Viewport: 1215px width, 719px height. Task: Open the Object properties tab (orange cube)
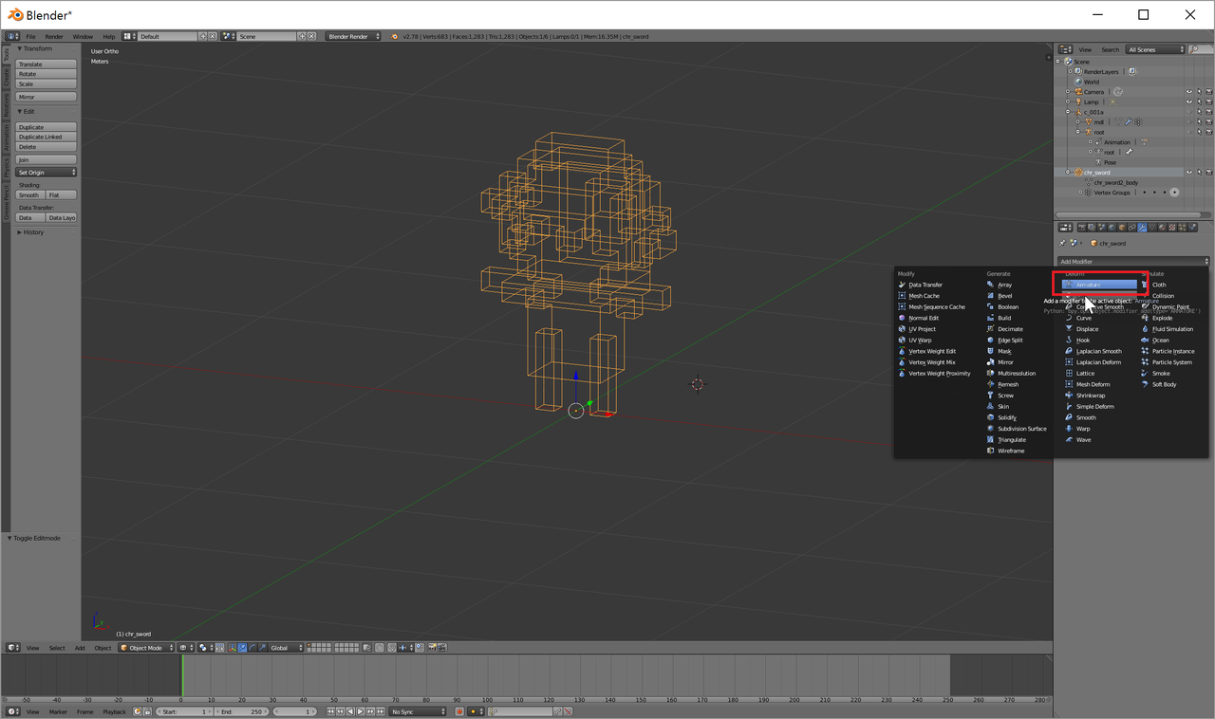1122,228
